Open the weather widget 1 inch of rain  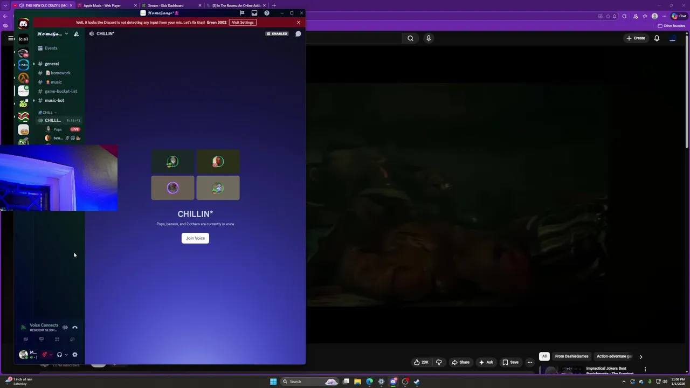pyautogui.click(x=18, y=382)
